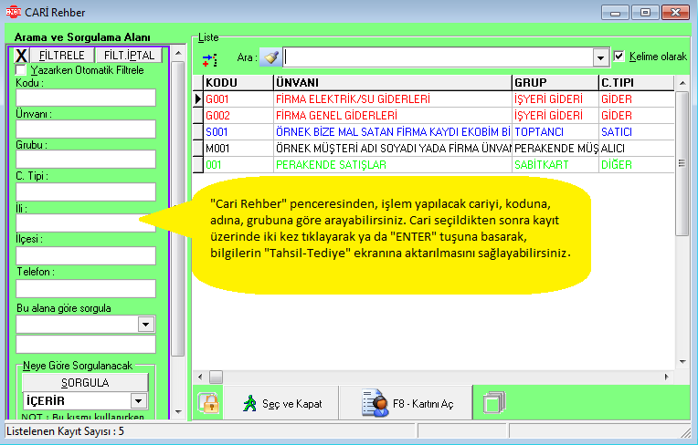The width and height of the screenshot is (698, 445).
Task: Click the FİLT.İPTAL button
Action: (x=129, y=56)
